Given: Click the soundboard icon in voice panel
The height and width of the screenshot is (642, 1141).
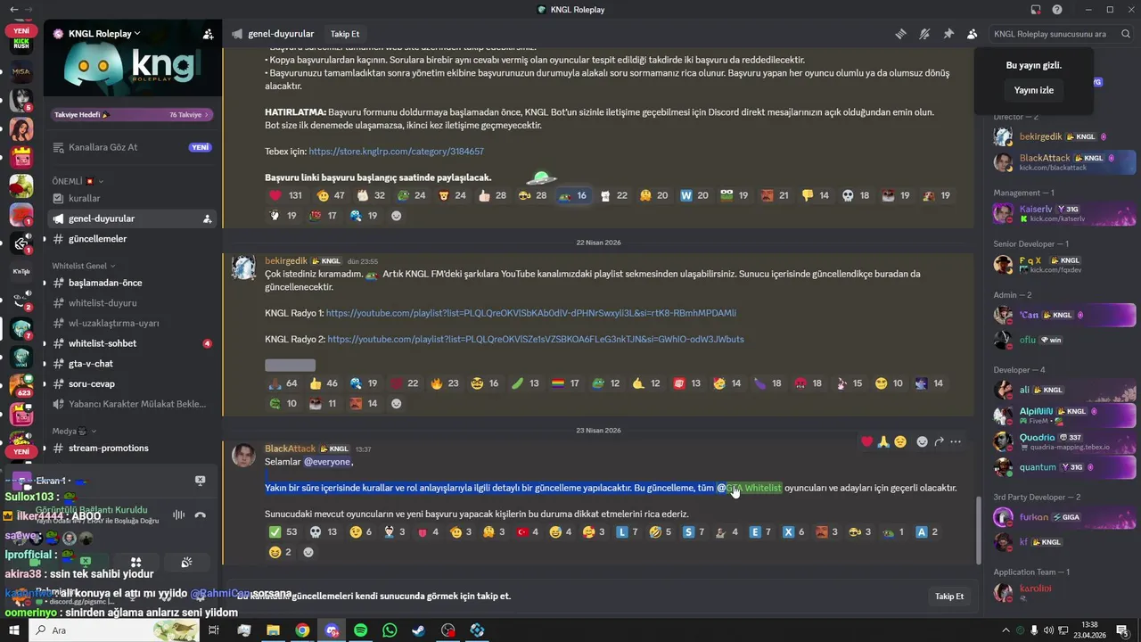Looking at the screenshot, I should coord(186,563).
